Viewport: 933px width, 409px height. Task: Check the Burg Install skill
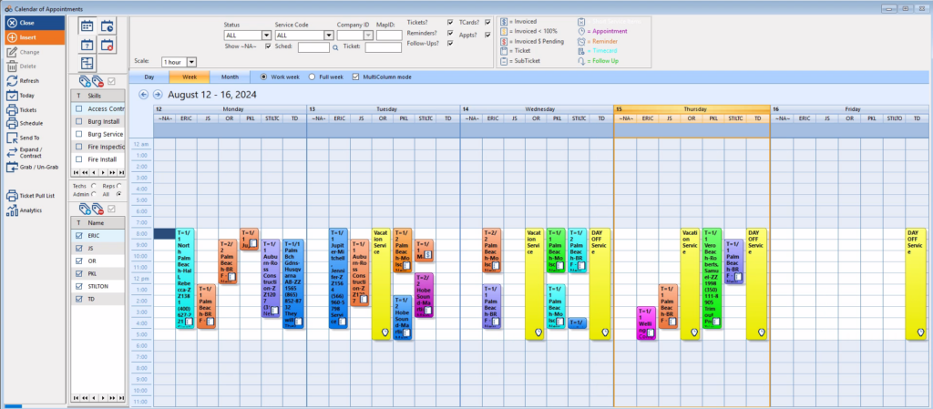pos(78,121)
